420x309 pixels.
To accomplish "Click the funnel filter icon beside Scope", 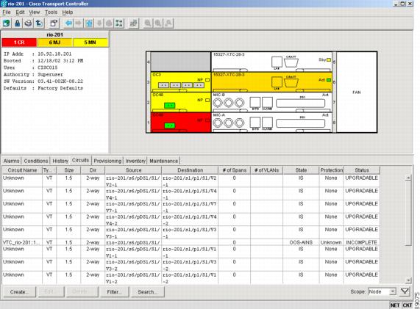I will (405, 291).
